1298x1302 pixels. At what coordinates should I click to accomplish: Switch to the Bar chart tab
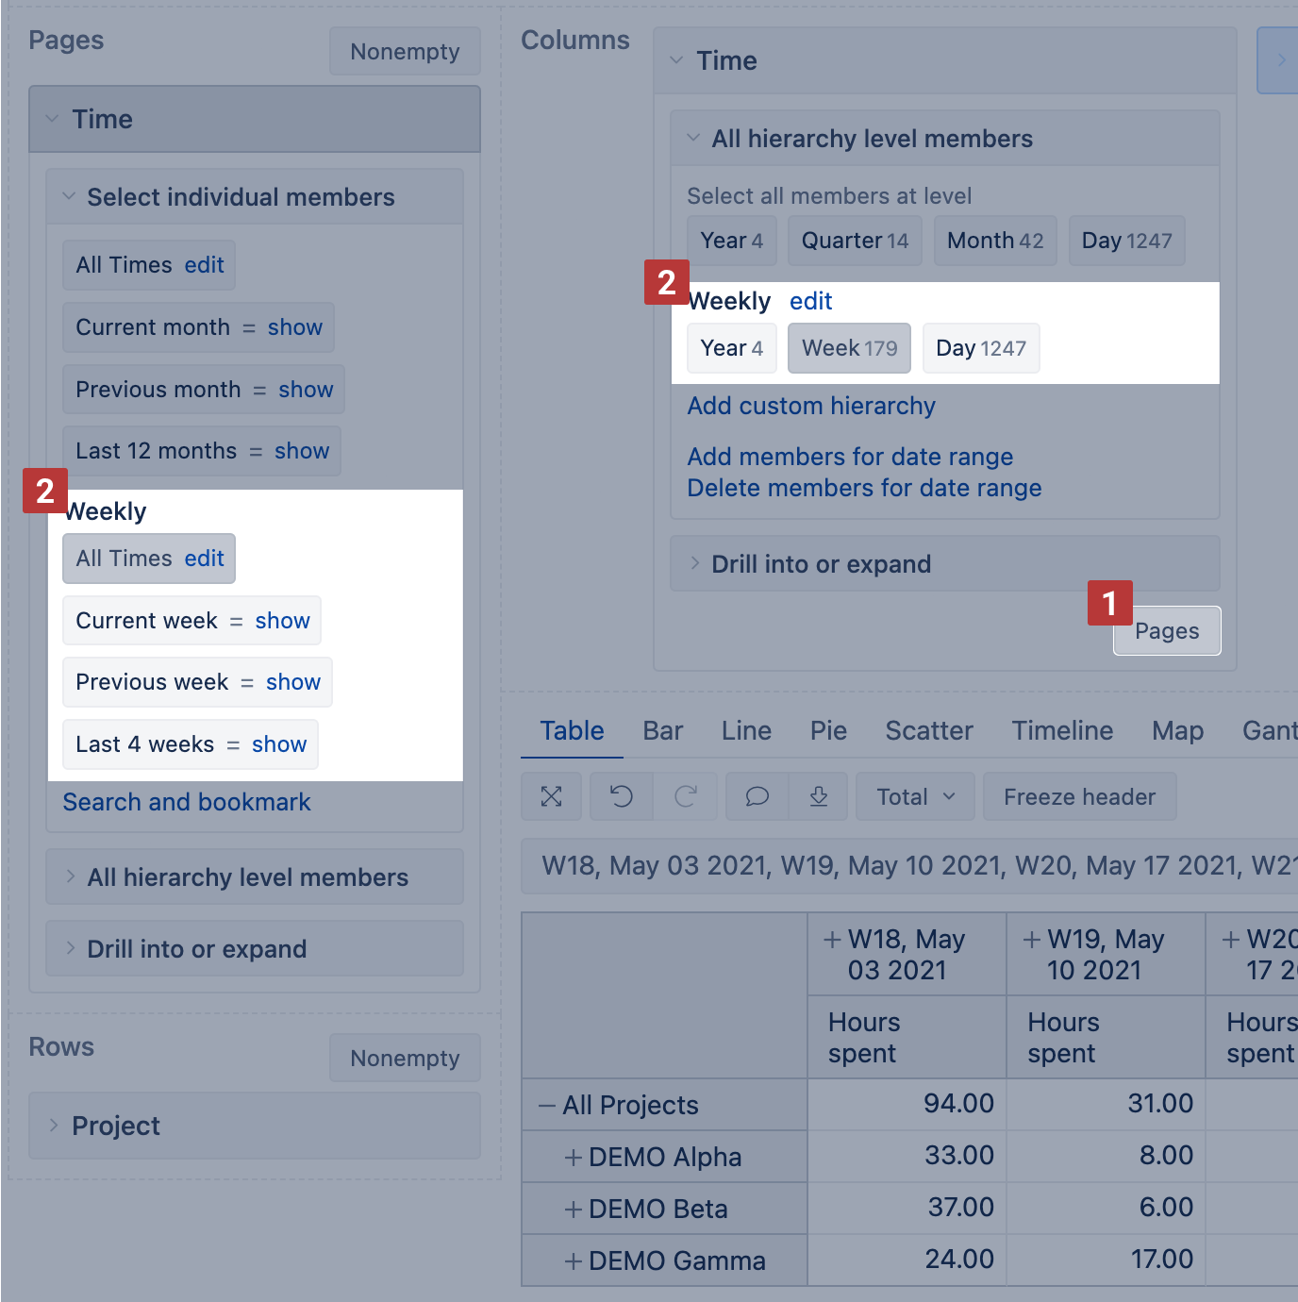[662, 731]
